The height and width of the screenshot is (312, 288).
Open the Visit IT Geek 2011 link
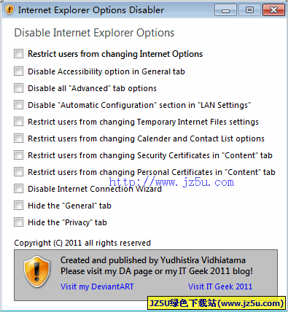pyautogui.click(x=220, y=286)
